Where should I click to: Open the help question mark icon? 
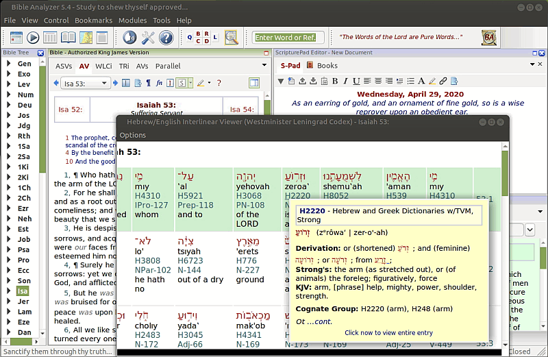(166, 38)
